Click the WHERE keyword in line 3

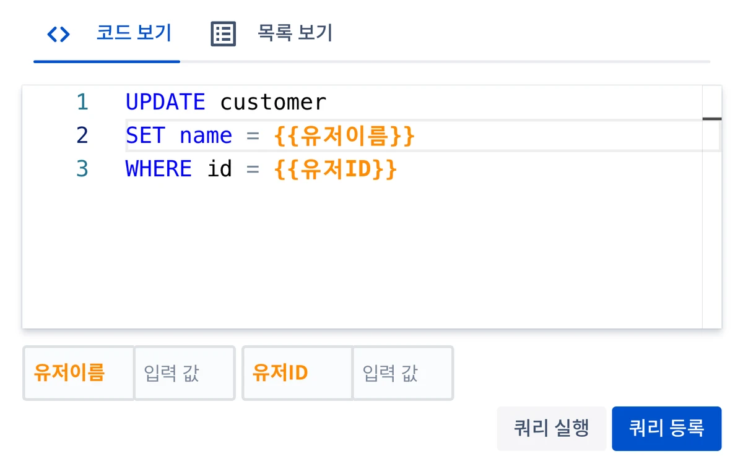[159, 168]
